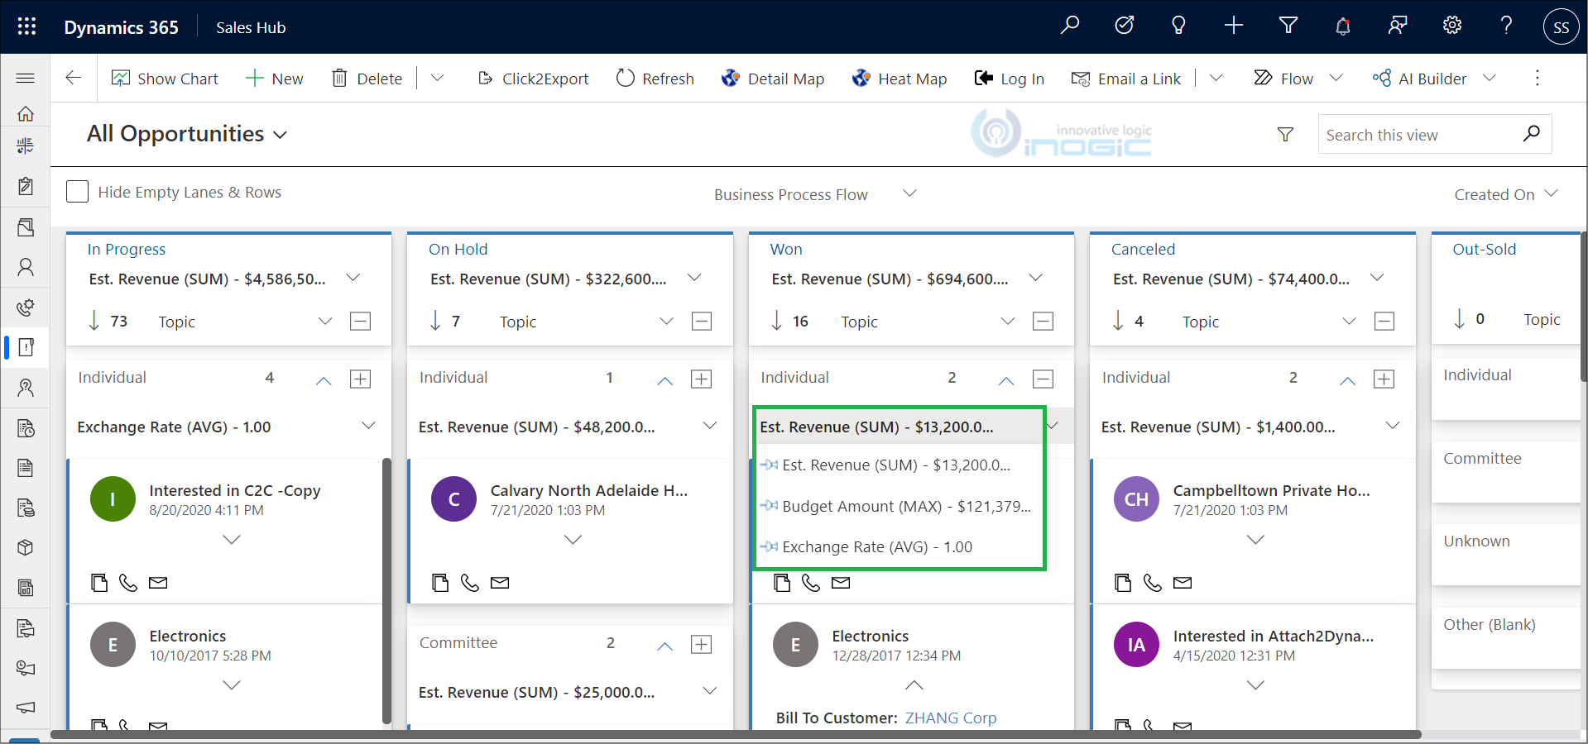Image resolution: width=1588 pixels, height=744 pixels.
Task: Click the plus quick create icon
Action: (x=1233, y=26)
